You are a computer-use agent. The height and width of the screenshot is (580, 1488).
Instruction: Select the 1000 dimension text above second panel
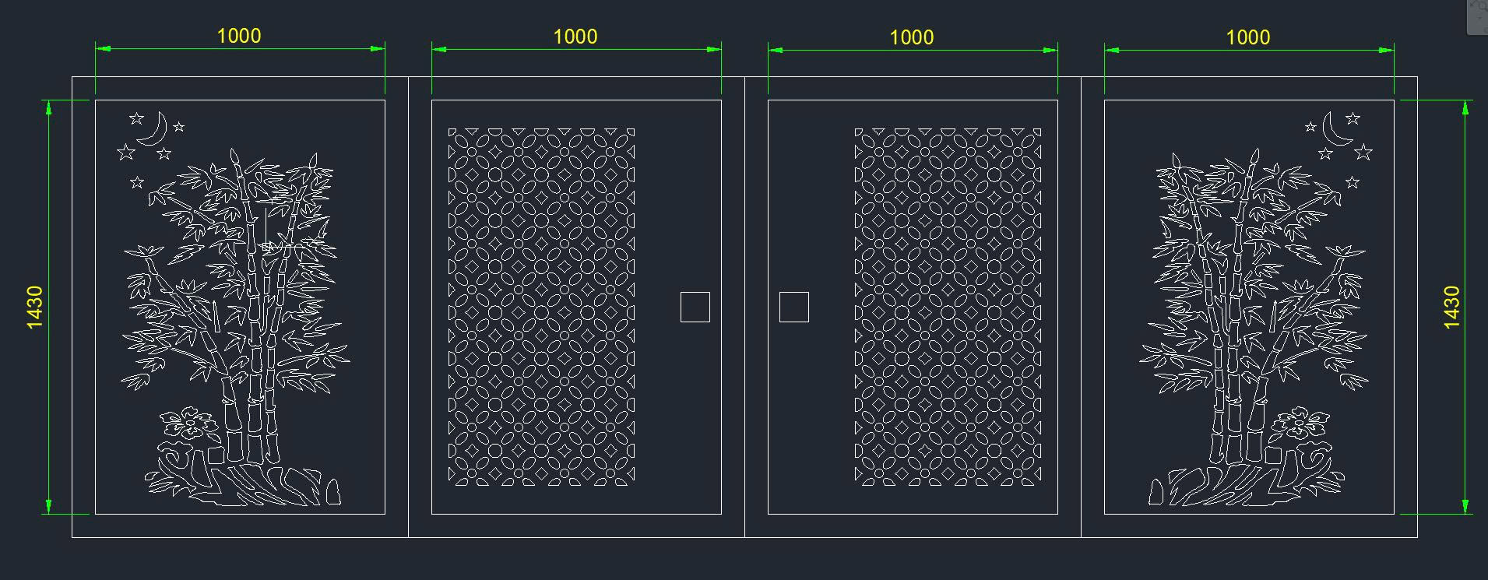[575, 37]
